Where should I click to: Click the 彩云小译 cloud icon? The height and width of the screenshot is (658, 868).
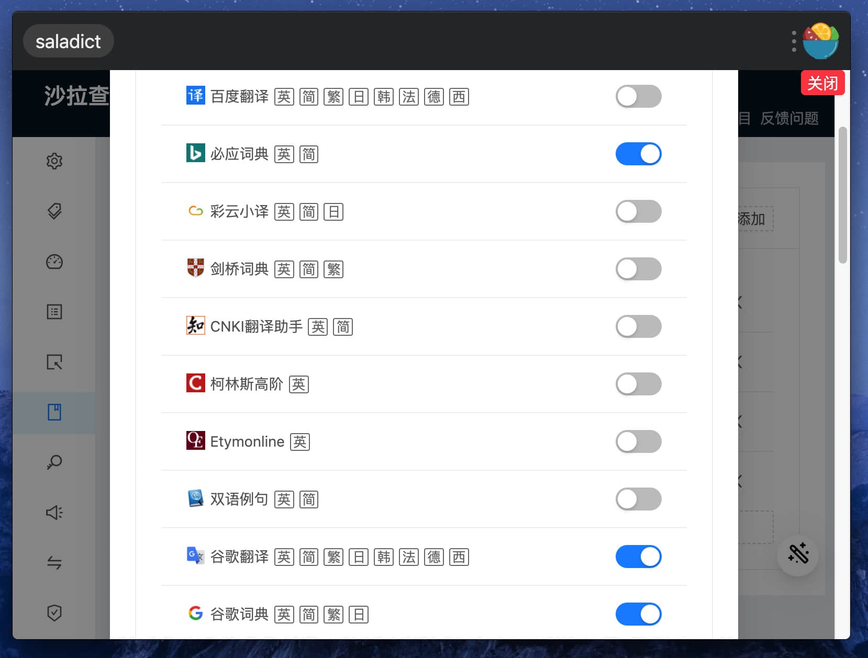[x=196, y=211]
